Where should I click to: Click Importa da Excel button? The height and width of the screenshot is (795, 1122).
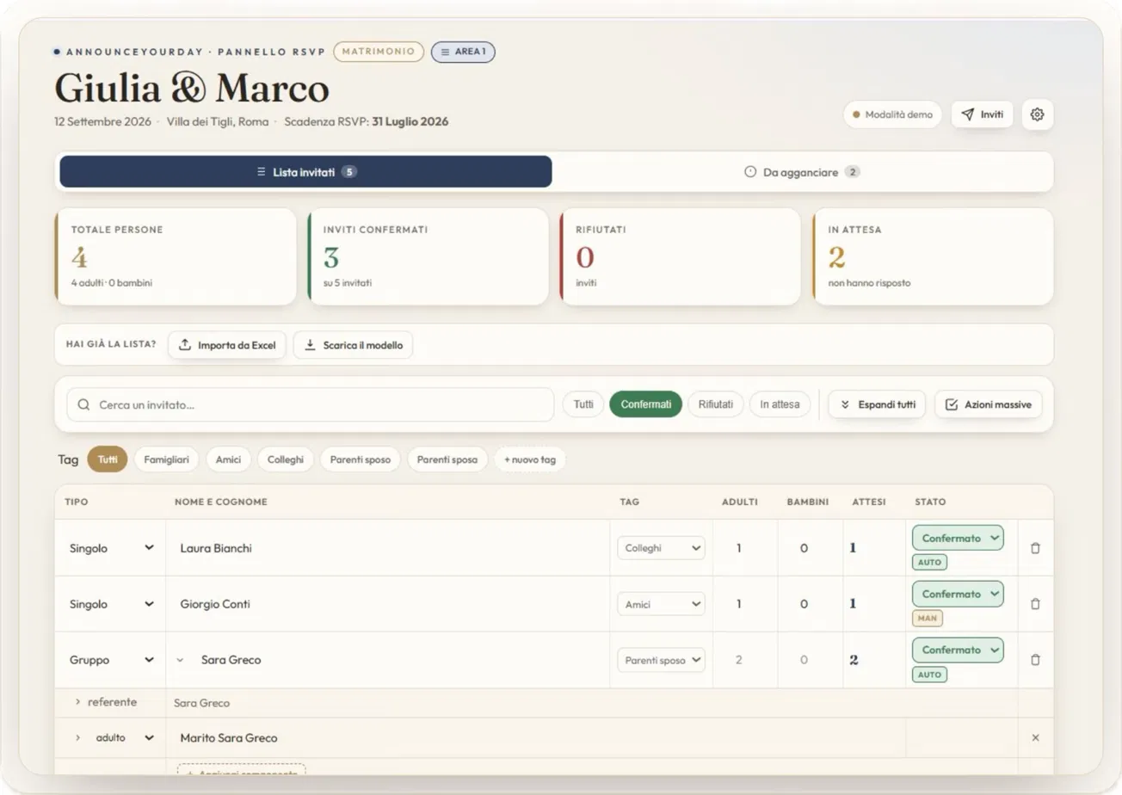227,345
